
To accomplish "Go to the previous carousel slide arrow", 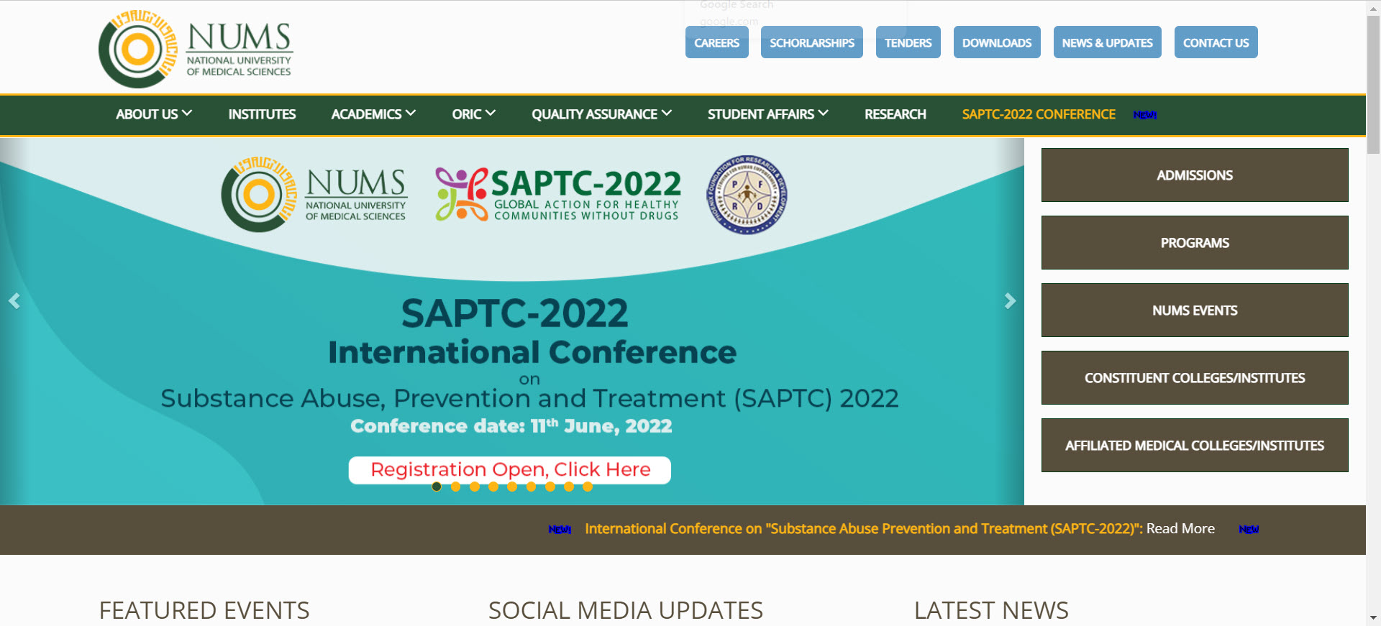I will click(14, 300).
